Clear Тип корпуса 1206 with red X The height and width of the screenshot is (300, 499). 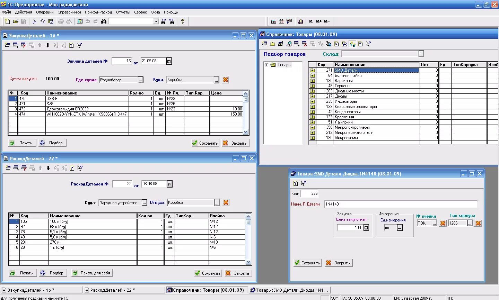point(478,223)
